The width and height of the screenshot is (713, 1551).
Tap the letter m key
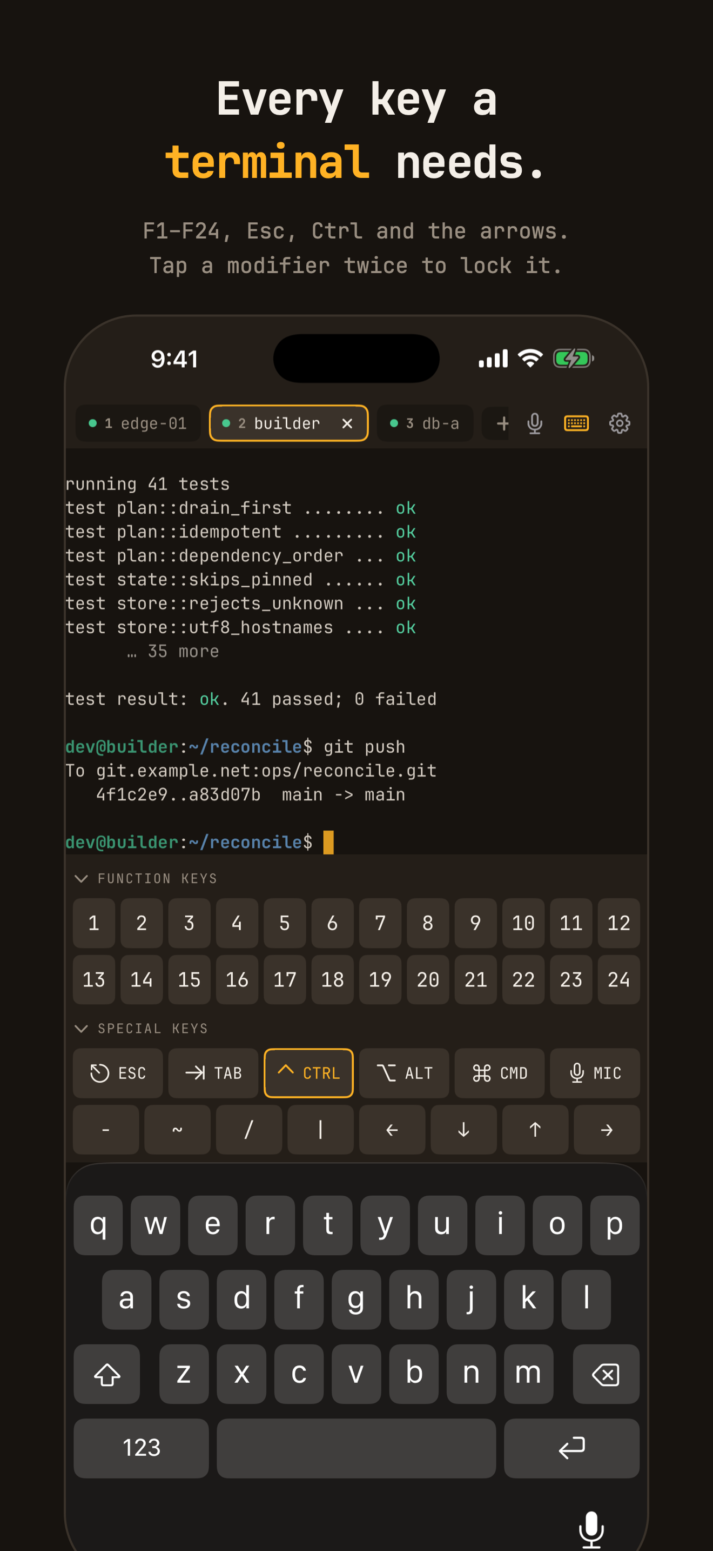point(528,1374)
